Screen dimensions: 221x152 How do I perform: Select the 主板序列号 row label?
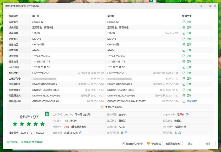pos(15,79)
